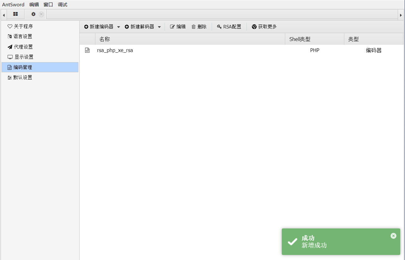Click the 新建编码器 button
Image resolution: width=405 pixels, height=260 pixels.
(99, 27)
